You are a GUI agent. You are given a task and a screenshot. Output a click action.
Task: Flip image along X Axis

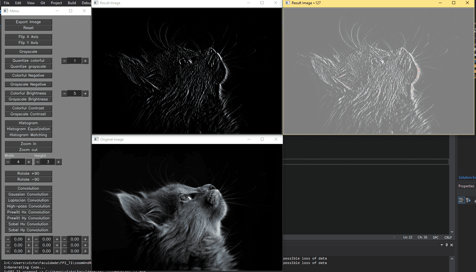[28, 37]
